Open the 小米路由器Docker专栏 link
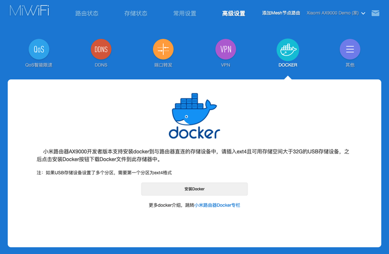 217,205
